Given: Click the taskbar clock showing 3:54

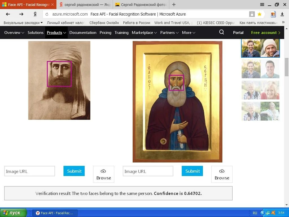Looking at the screenshot, I should tap(281, 213).
